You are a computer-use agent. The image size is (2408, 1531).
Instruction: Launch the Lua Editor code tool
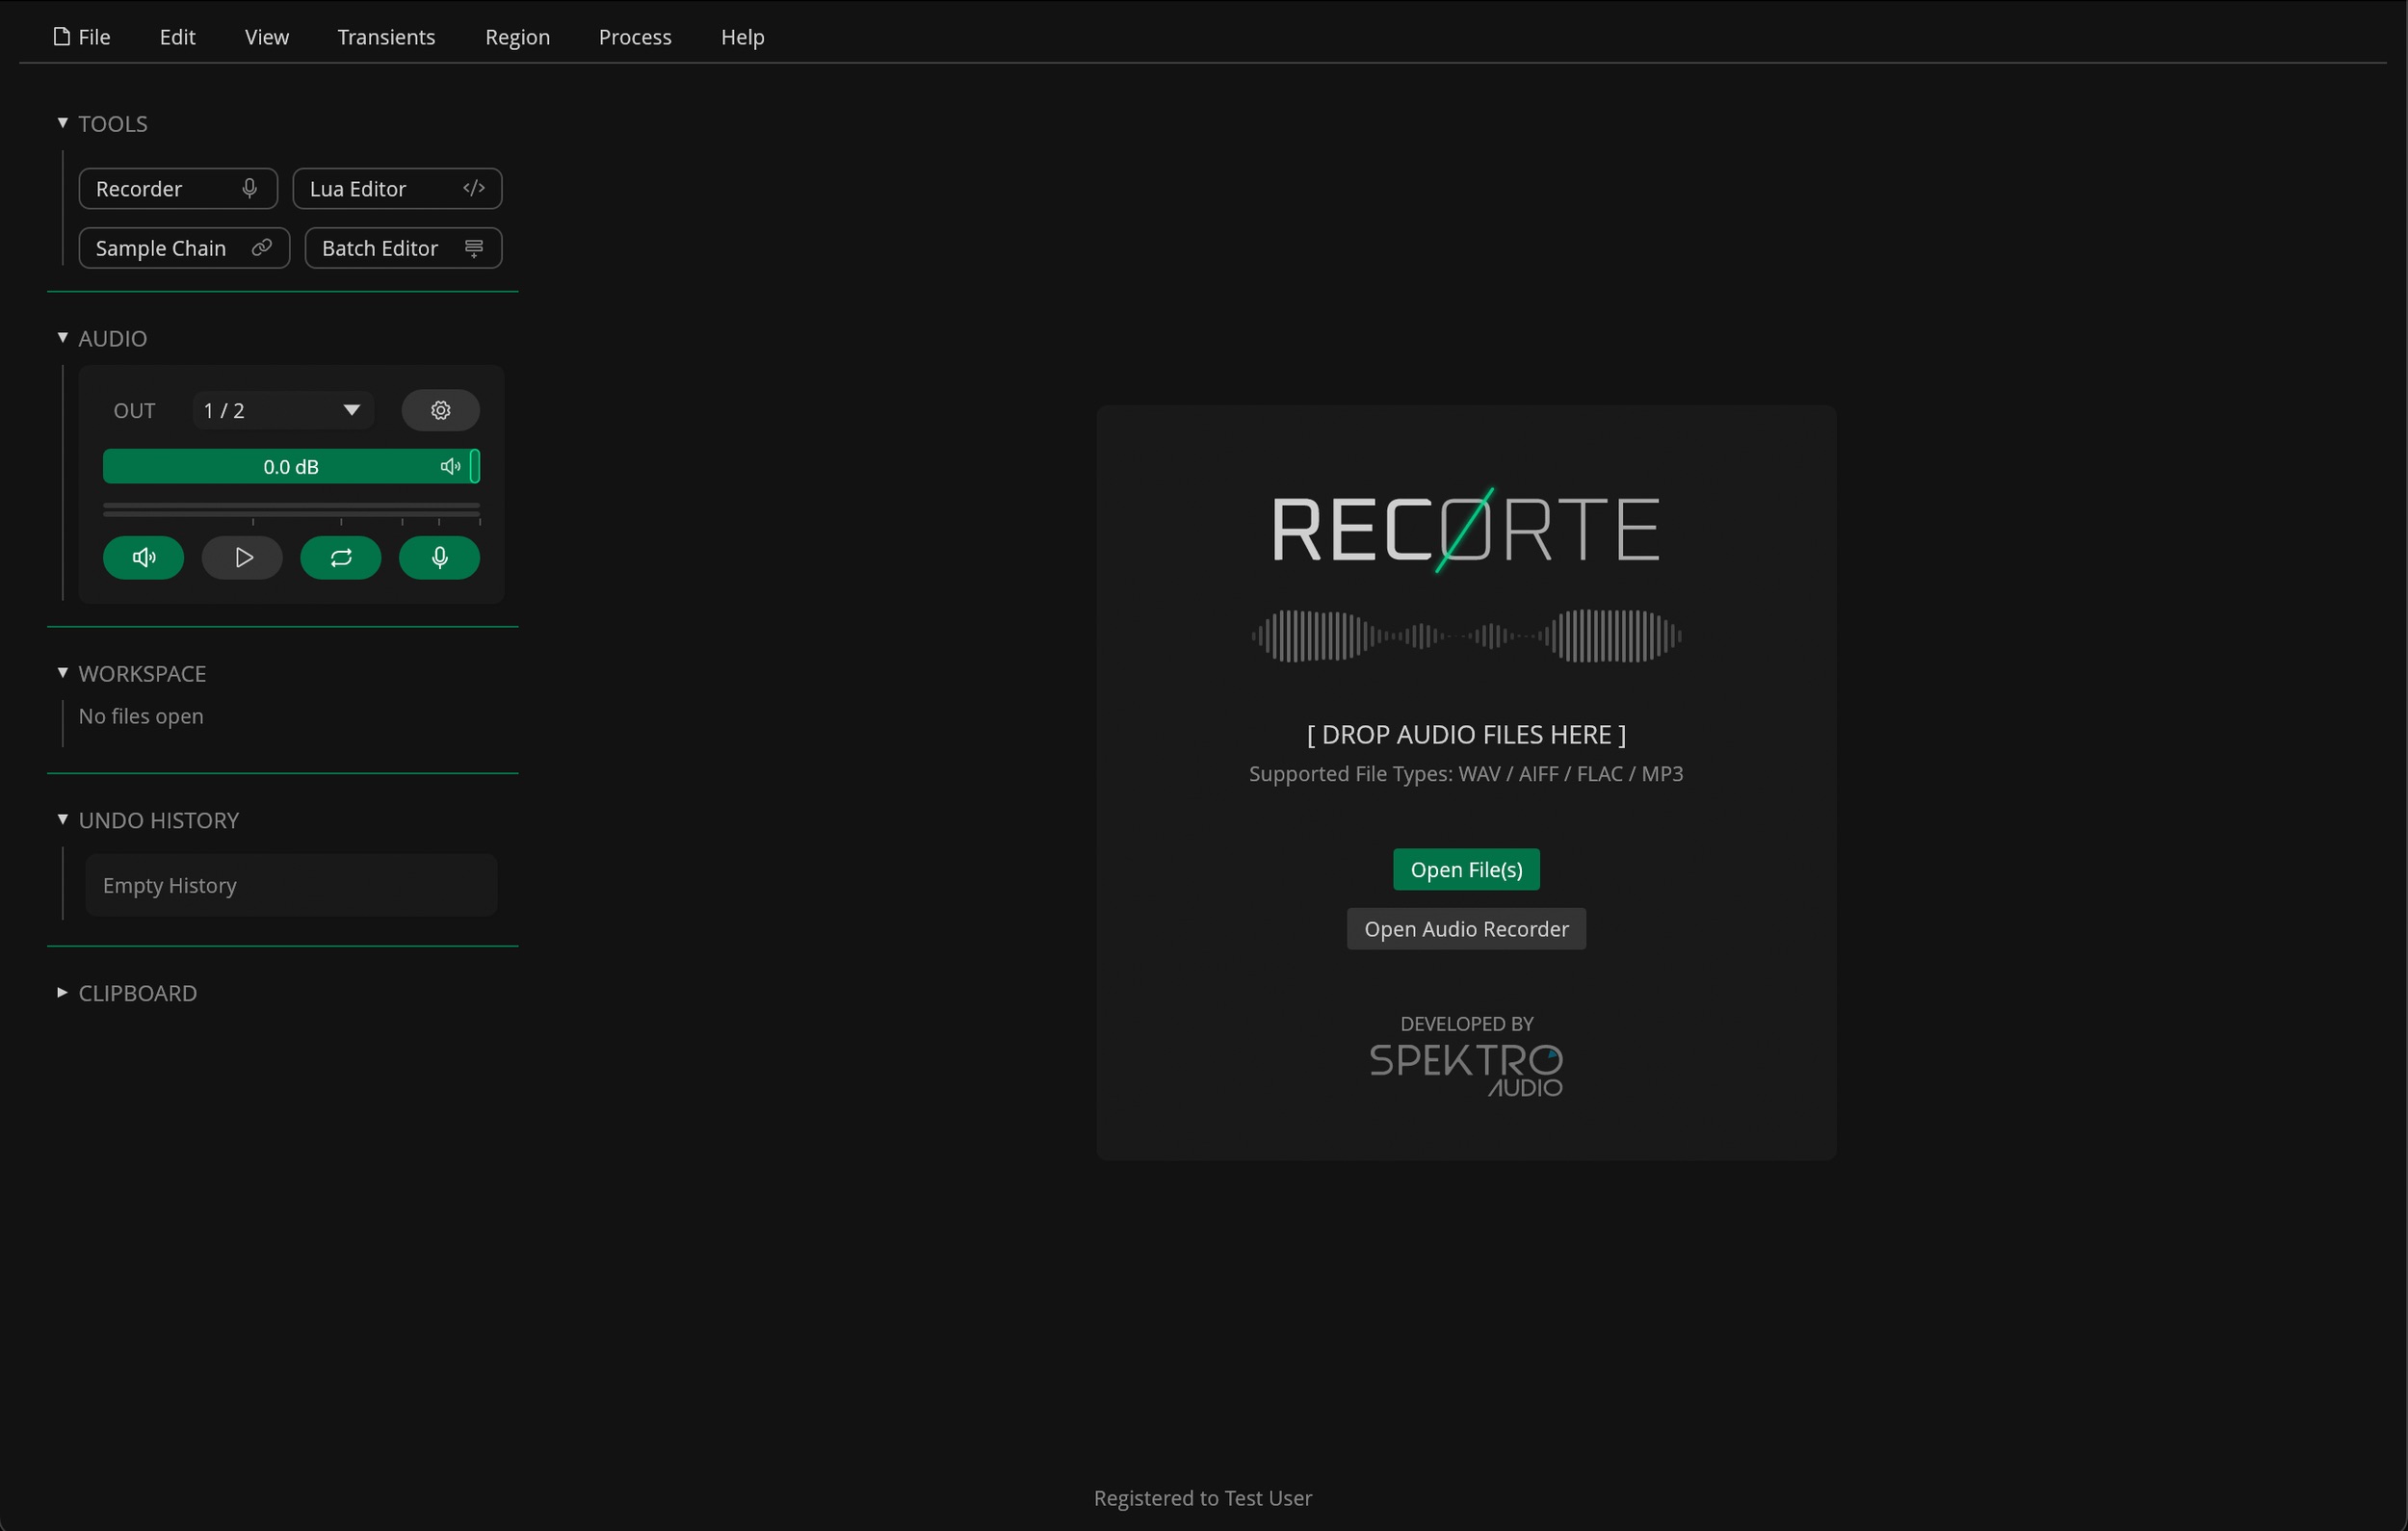(x=397, y=189)
